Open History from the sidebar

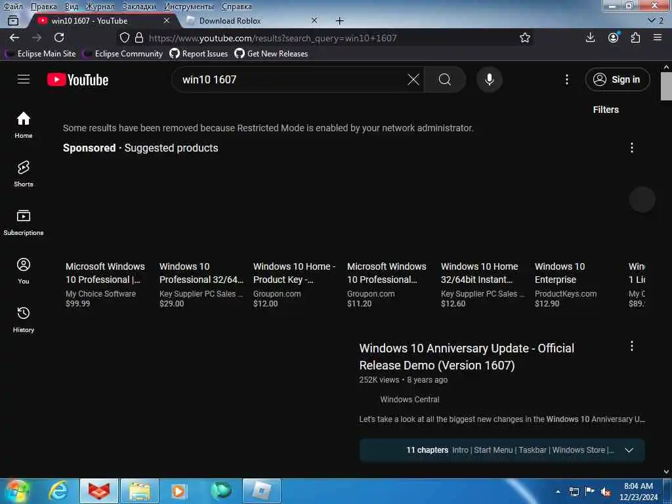coord(24,320)
